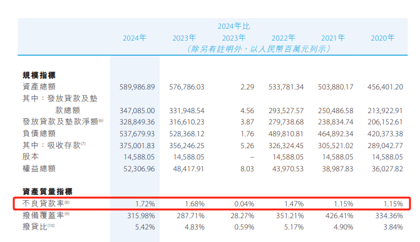Viewport: 420px width, 242px height.
Task: Click the 資產質量指標 section heading
Action: tap(48, 191)
